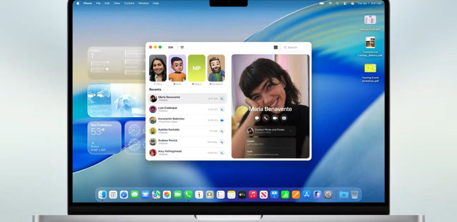Send mail from María Benavente's contact card
This screenshot has height=222, width=457.
[284, 118]
